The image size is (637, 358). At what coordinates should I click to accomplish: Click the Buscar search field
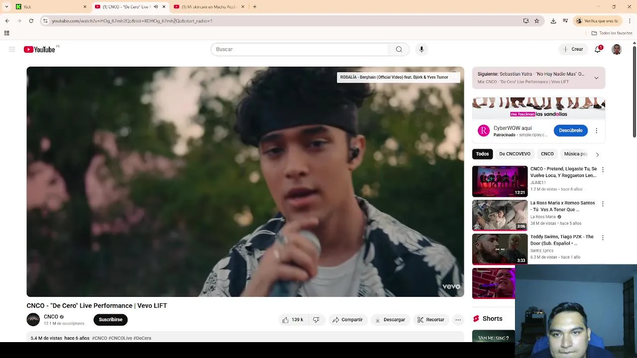tap(300, 49)
